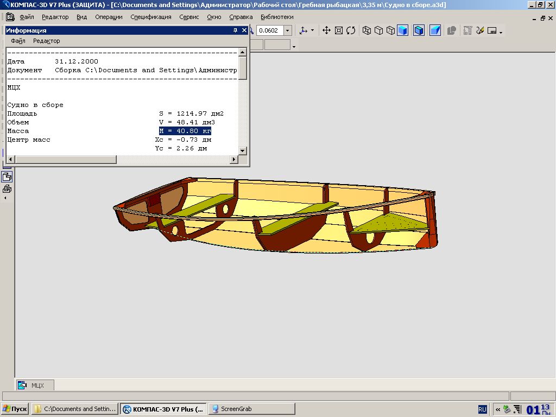Toggle shaded rendering display mode
Screen dimensions: 556x417
[x=402, y=30]
